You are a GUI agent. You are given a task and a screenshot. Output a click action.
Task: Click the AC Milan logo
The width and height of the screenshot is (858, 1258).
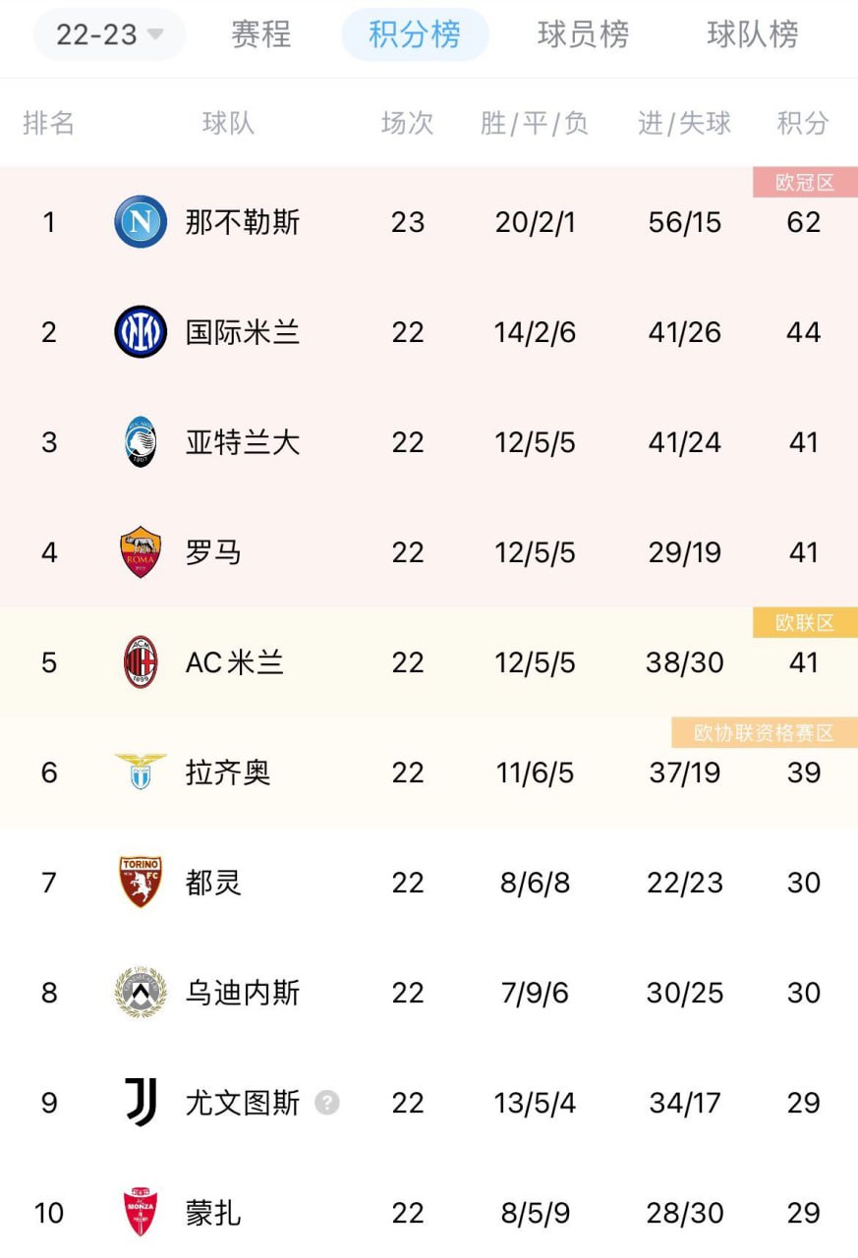click(141, 662)
